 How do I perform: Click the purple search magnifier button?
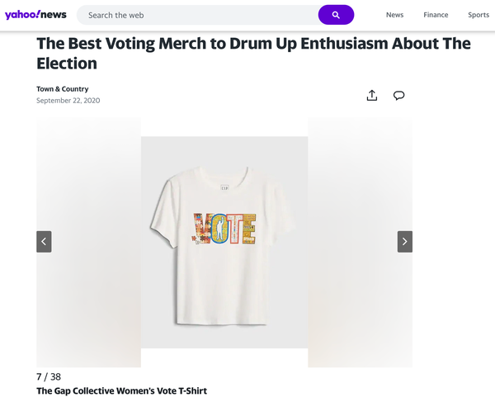(x=336, y=15)
